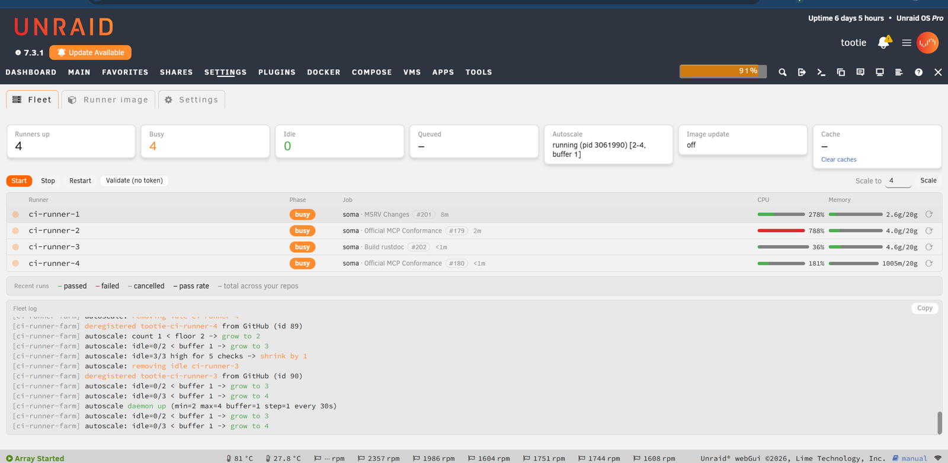This screenshot has width=948, height=463.
Task: Click the Image update card
Action: pyautogui.click(x=742, y=140)
